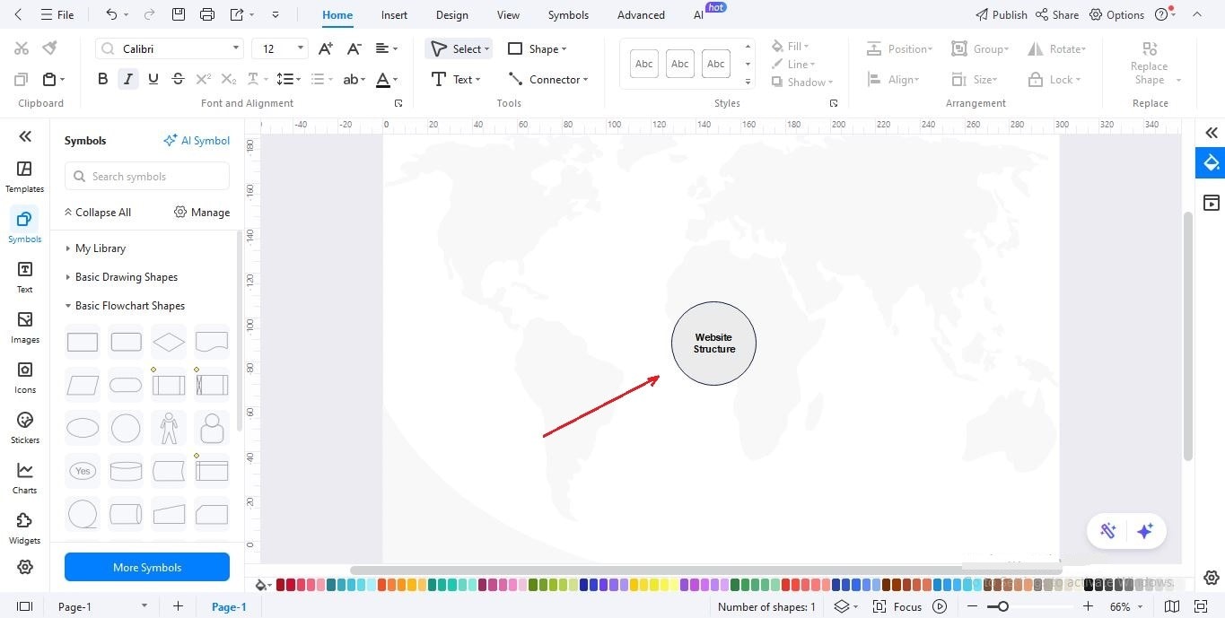1225x618 pixels.
Task: Open the Widgets sidebar panel
Action: coord(24,528)
